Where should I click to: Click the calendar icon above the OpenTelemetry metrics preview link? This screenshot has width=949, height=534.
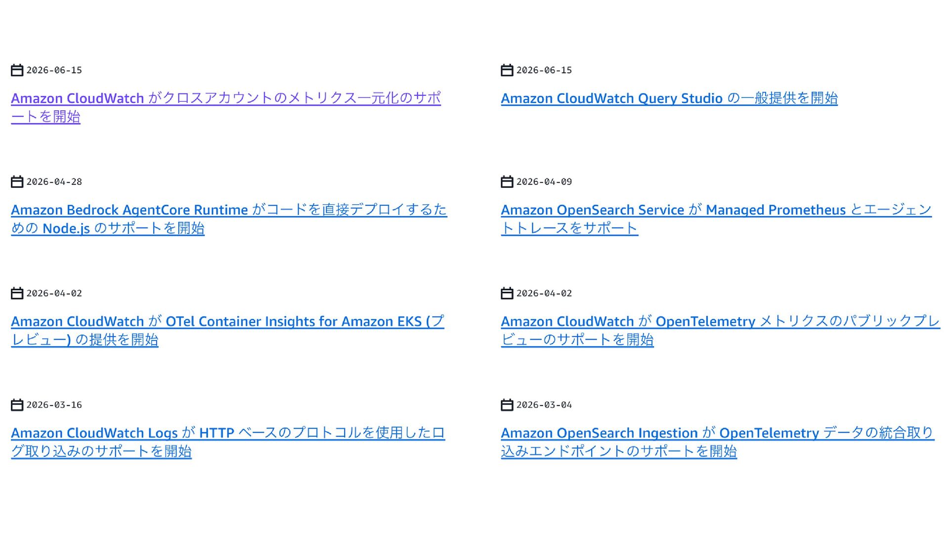[x=507, y=293]
